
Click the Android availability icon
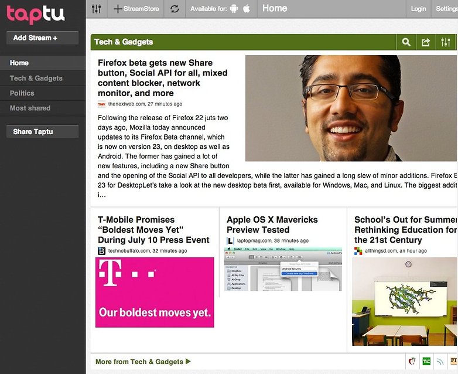click(x=234, y=9)
